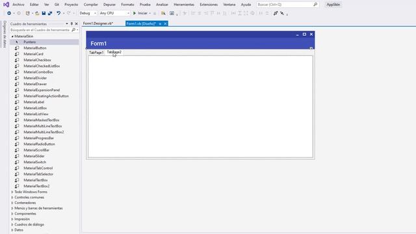Select the MaterialComboBox control icon
Image resolution: width=416 pixels, height=234 pixels.
[17, 72]
